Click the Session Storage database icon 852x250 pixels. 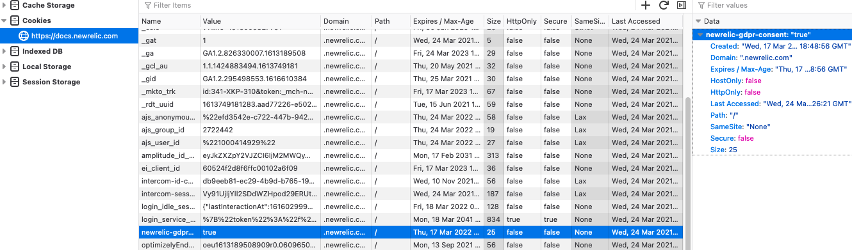tap(14, 82)
